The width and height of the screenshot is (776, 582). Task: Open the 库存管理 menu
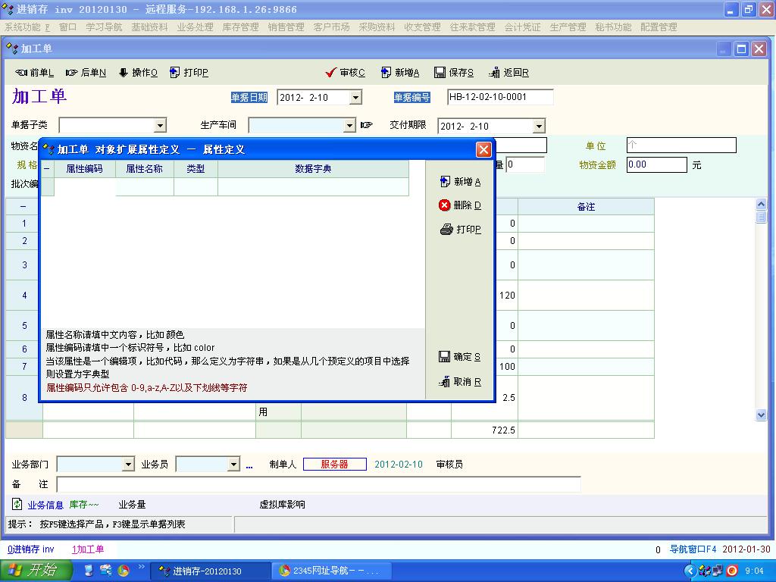click(x=240, y=27)
